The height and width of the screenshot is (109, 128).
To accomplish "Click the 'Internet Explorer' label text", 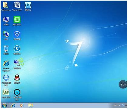I will point(6,70).
